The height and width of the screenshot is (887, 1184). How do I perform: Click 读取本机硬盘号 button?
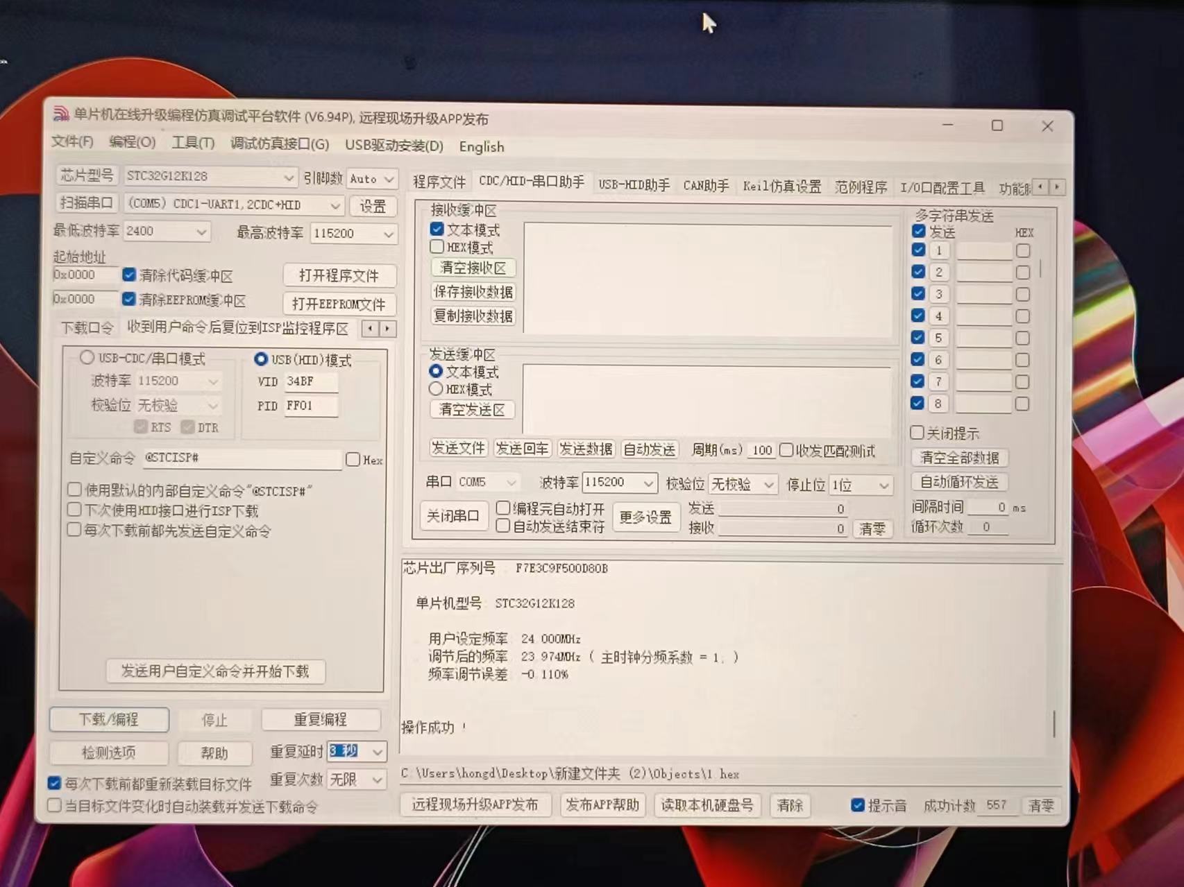[707, 805]
